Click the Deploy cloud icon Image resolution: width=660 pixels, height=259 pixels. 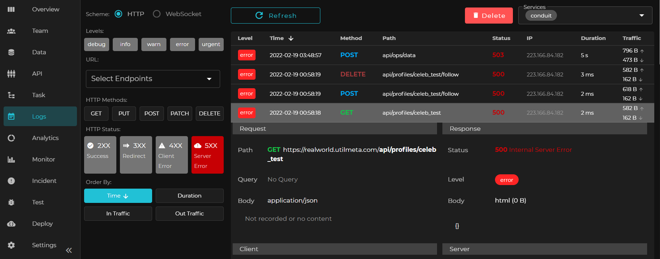point(11,224)
